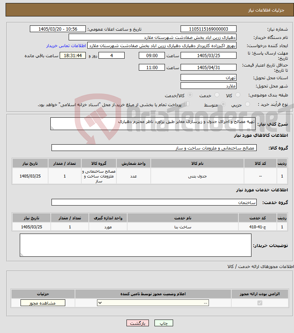
Task: Open the license status dropdown
Action: click(x=153, y=303)
